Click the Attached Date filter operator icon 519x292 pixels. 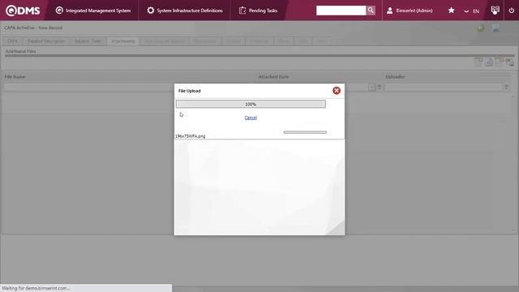[380, 87]
